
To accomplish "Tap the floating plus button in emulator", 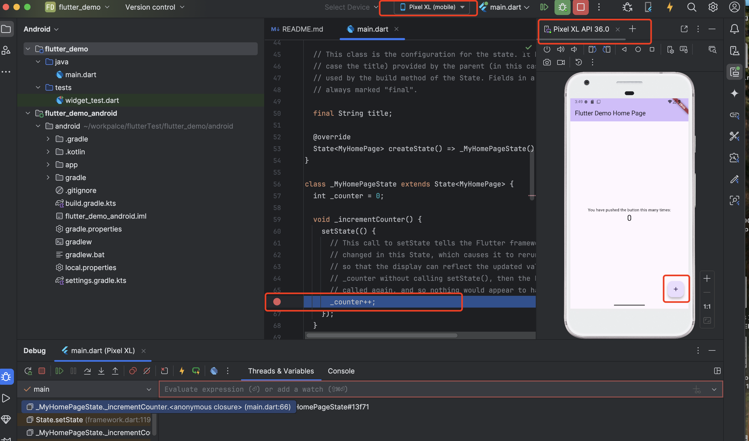I will tap(676, 289).
